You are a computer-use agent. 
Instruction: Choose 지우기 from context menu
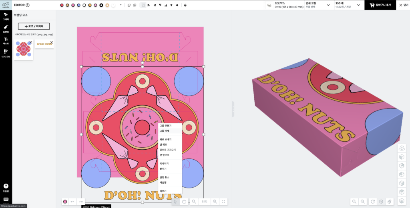point(170,191)
